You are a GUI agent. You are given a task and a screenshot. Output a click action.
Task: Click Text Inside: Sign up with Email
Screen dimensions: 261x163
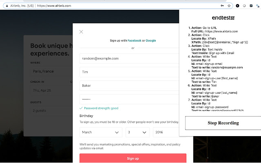[213, 53]
